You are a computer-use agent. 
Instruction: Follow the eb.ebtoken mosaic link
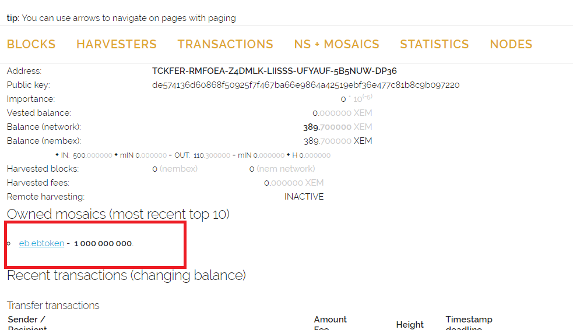[x=41, y=243]
